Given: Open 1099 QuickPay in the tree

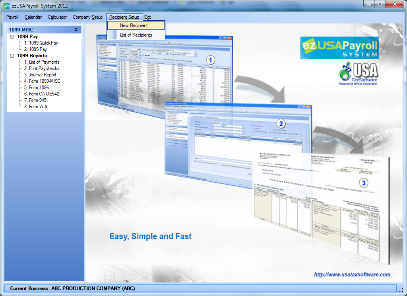Looking at the screenshot, I should point(41,43).
